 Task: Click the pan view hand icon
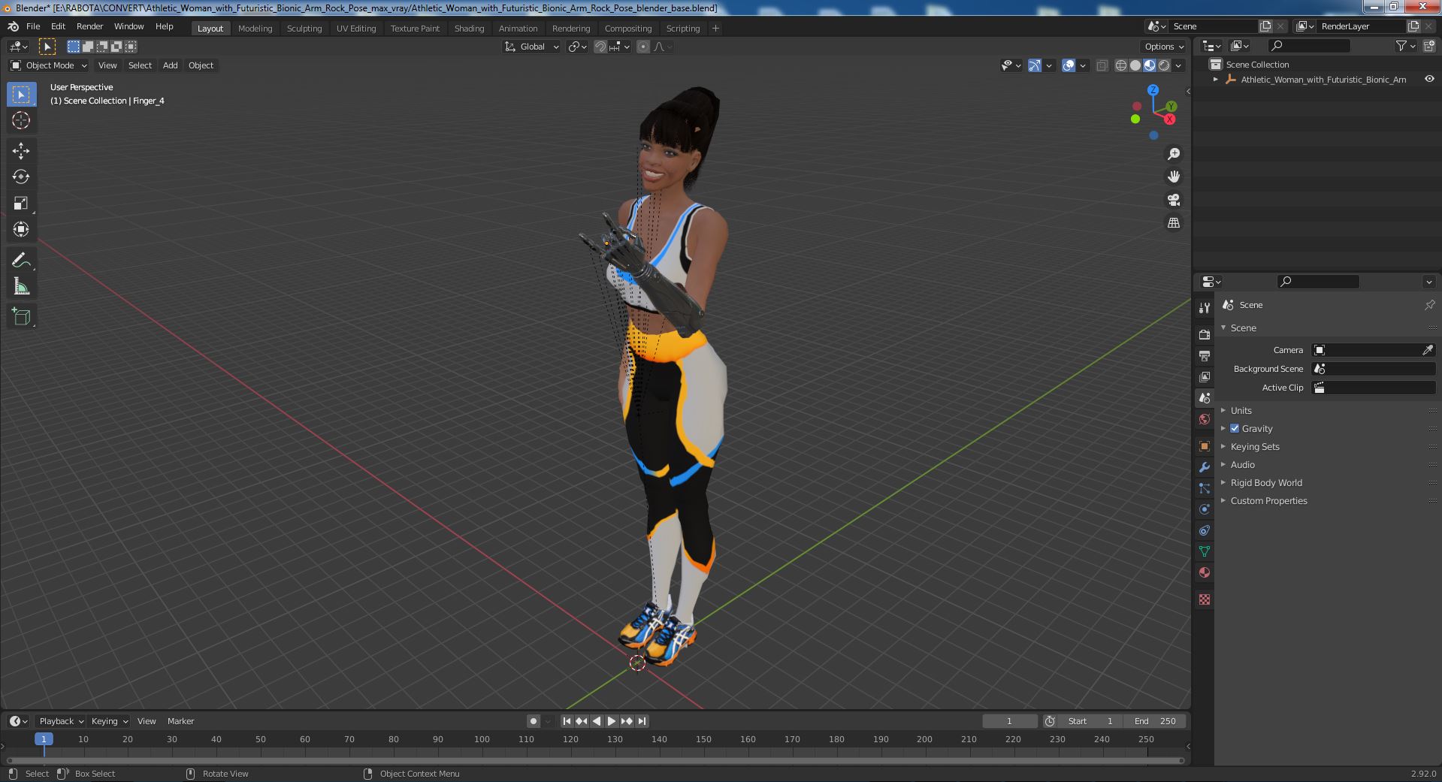(x=1173, y=177)
